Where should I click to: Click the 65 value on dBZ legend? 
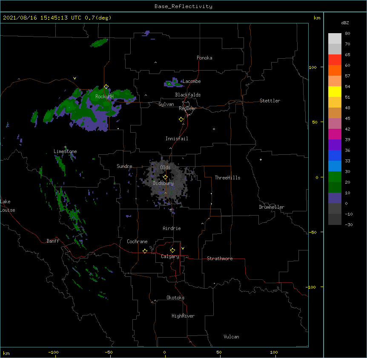(347, 55)
